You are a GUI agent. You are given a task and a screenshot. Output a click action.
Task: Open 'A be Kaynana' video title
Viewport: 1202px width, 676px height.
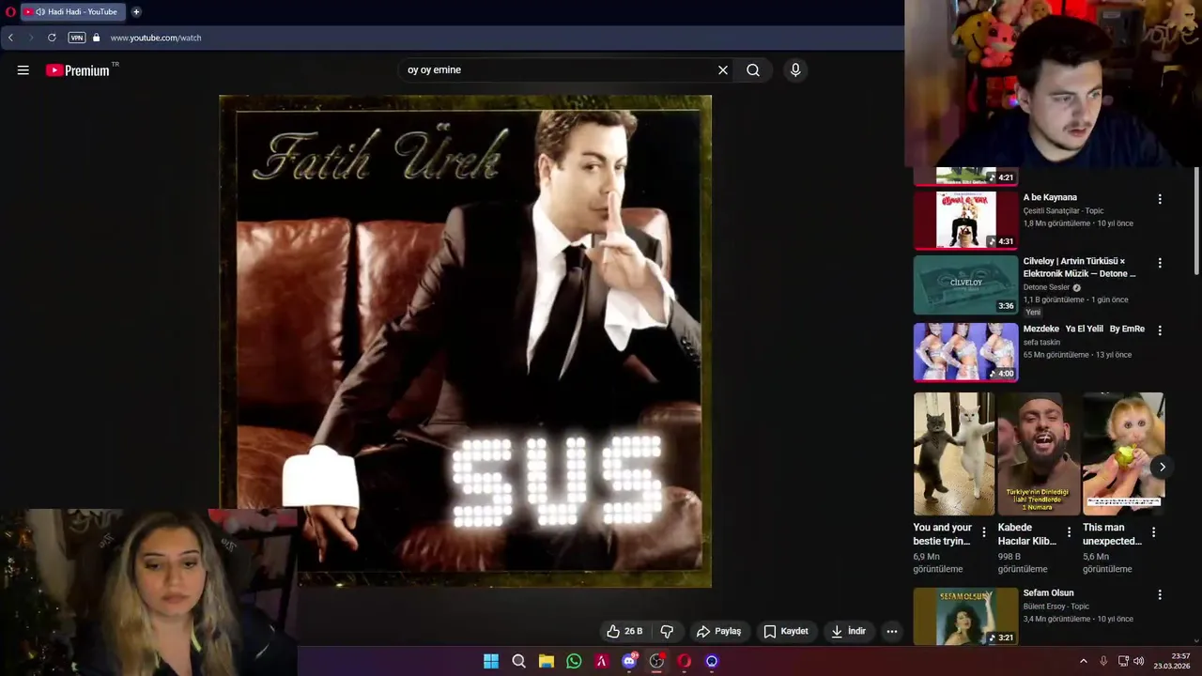pos(1050,198)
